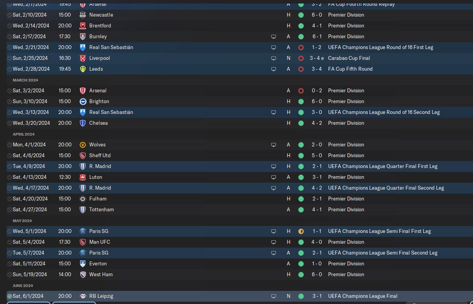The image size is (473, 304).
Task: Click the RB Leipzig club badge
Action: point(82,296)
